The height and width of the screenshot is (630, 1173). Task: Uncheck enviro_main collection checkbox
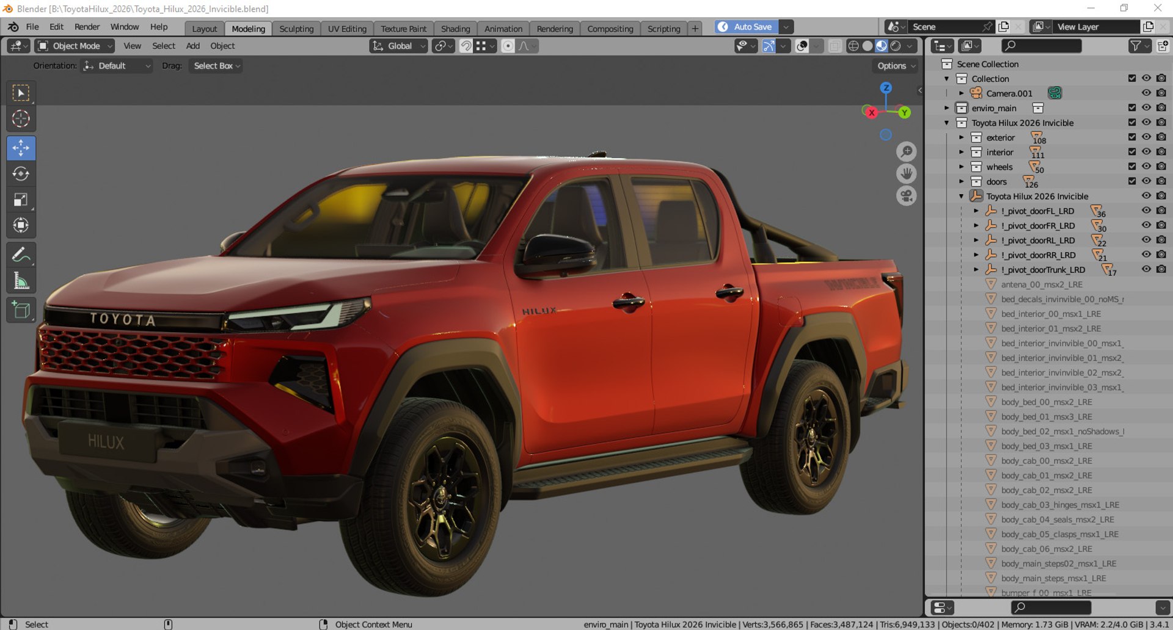[1132, 107]
